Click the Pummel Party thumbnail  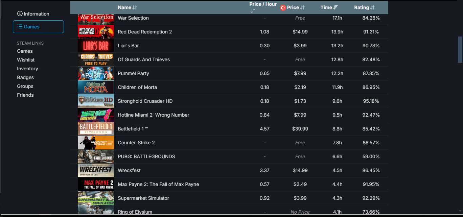(x=96, y=73)
